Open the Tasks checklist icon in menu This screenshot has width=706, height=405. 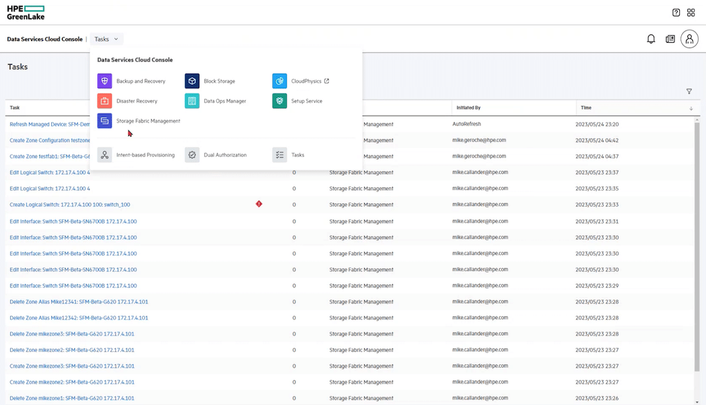click(x=279, y=155)
